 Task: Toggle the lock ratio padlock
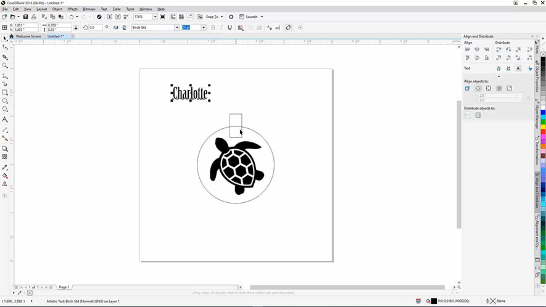(x=76, y=28)
